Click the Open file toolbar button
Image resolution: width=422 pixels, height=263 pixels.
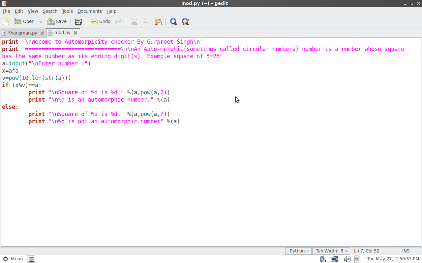(x=24, y=22)
